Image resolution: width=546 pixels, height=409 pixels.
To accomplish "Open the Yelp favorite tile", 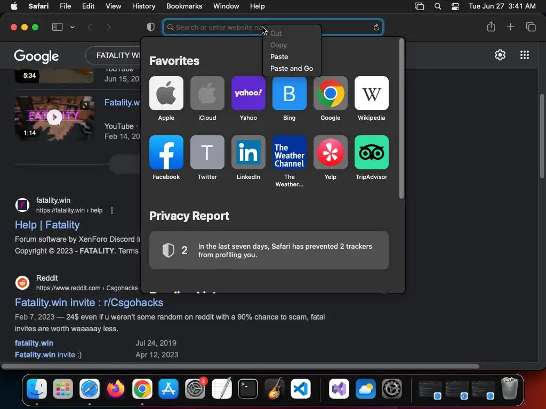I will (331, 152).
